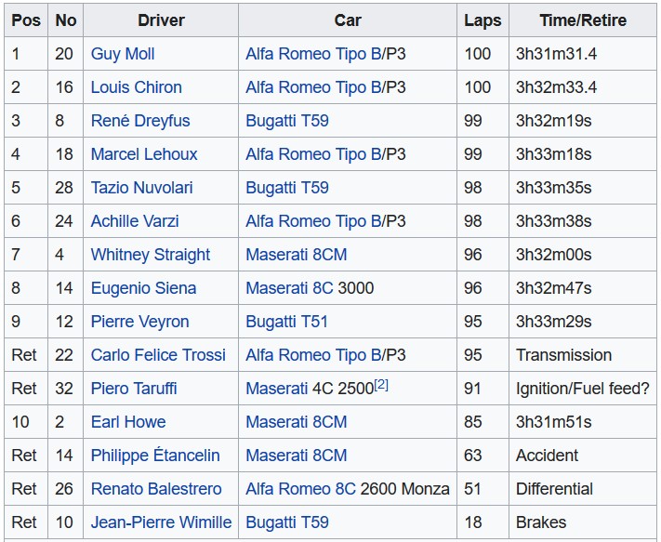Click the Carlo Felice Trossi link
This screenshot has height=542, width=661.
click(158, 355)
